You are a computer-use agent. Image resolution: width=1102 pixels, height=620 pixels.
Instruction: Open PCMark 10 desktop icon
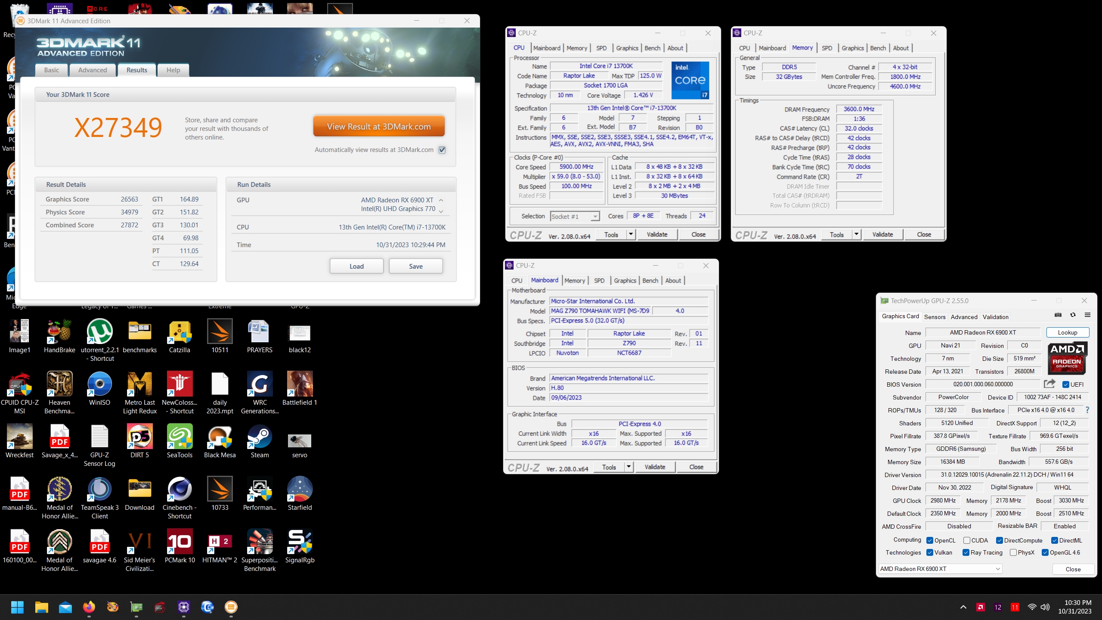[180, 546]
